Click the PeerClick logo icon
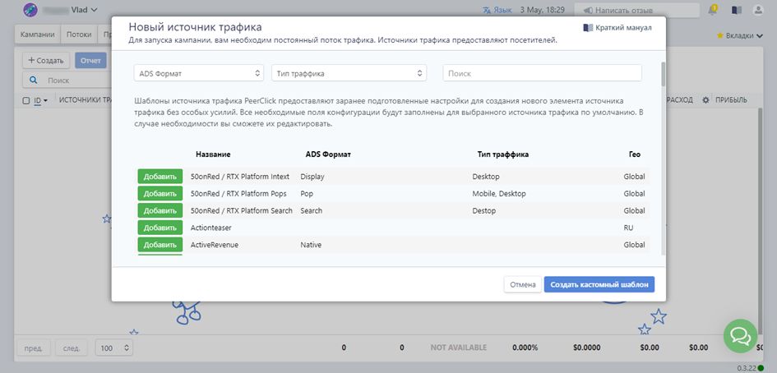This screenshot has height=373, width=777. [30, 11]
